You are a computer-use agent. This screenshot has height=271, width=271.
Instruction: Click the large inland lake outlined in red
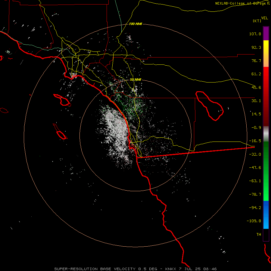pos(210,106)
